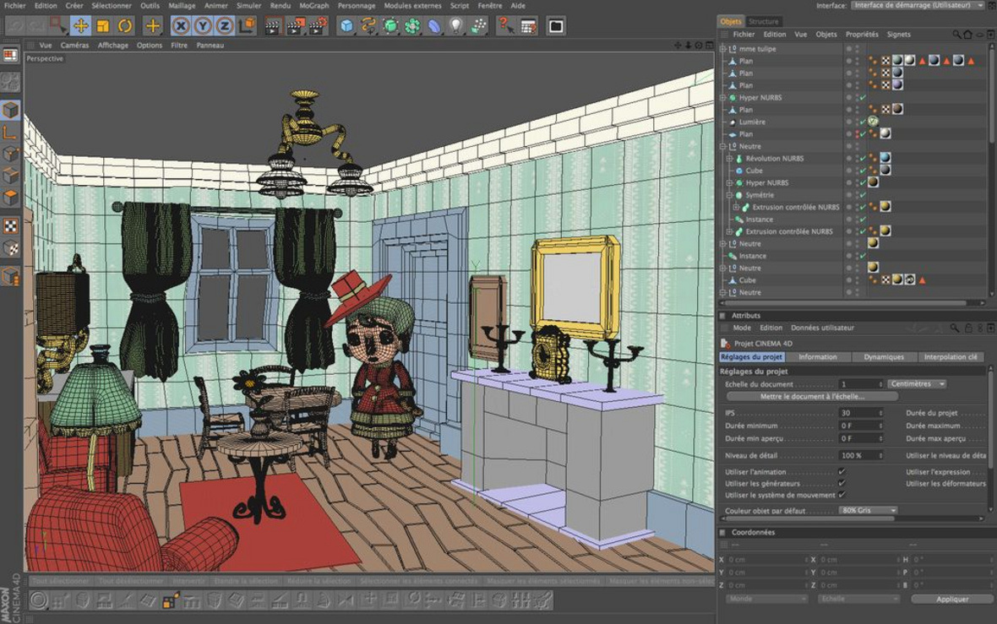Click the 'Appliquer' button
The width and height of the screenshot is (997, 624).
point(952,599)
